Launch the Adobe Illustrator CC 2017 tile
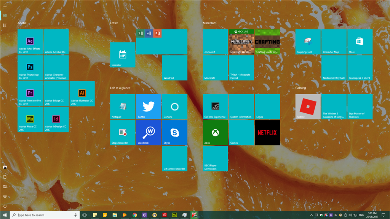 click(82, 94)
